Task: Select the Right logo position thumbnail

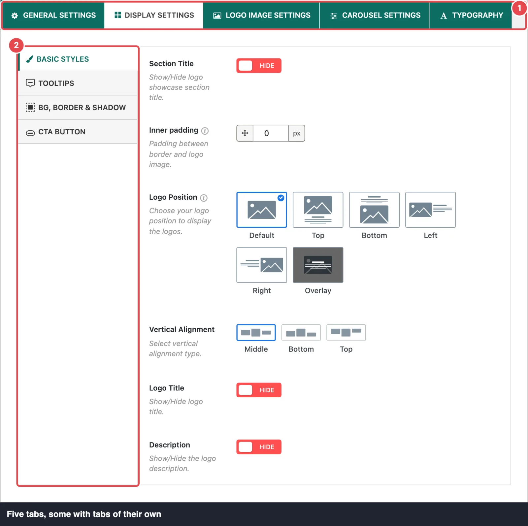Action: coord(262,265)
